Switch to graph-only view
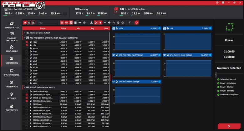Viewport: 244px width, 131px height. click(x=33, y=23)
